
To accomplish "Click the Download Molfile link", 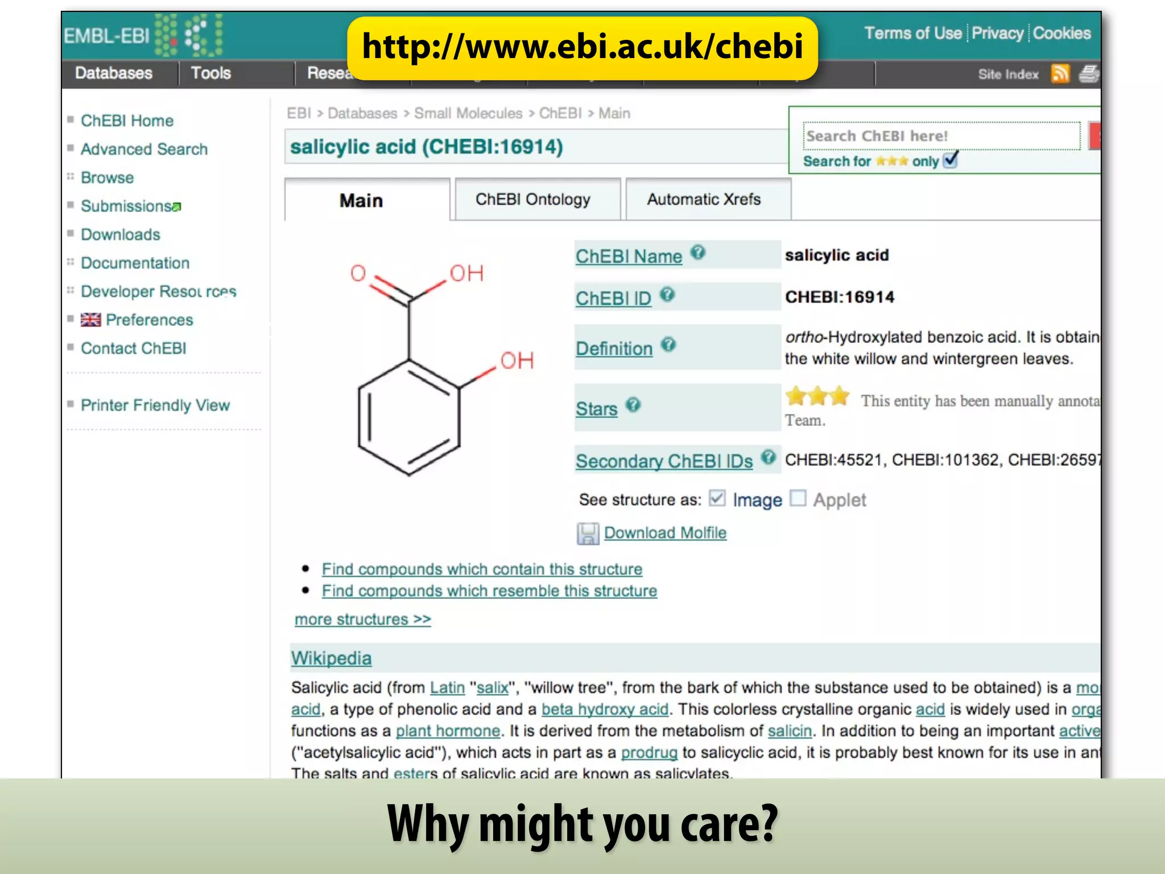I will coord(665,533).
